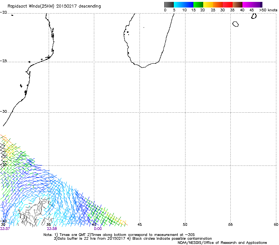This screenshot has width=279, height=245.
Task: Click the '-20' latitude axis label
Action: [x=3, y=12]
